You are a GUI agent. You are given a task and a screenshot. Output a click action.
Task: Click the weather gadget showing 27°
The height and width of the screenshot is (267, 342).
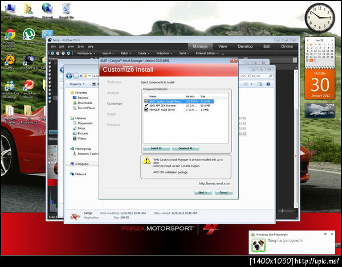coord(320,110)
